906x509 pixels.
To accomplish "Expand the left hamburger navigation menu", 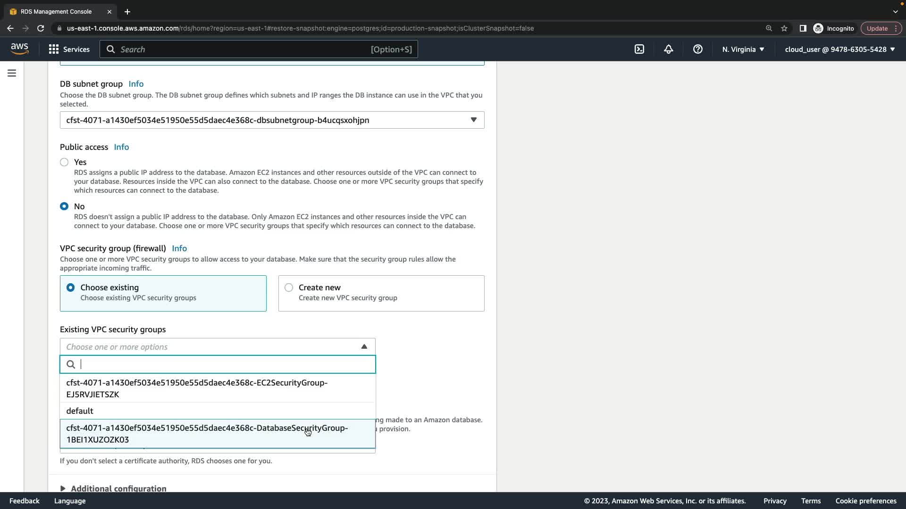I will tap(12, 73).
